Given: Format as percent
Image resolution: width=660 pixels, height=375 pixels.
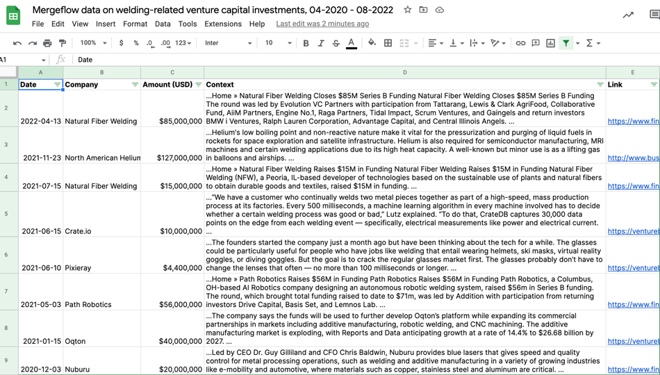Looking at the screenshot, I should click(x=136, y=43).
